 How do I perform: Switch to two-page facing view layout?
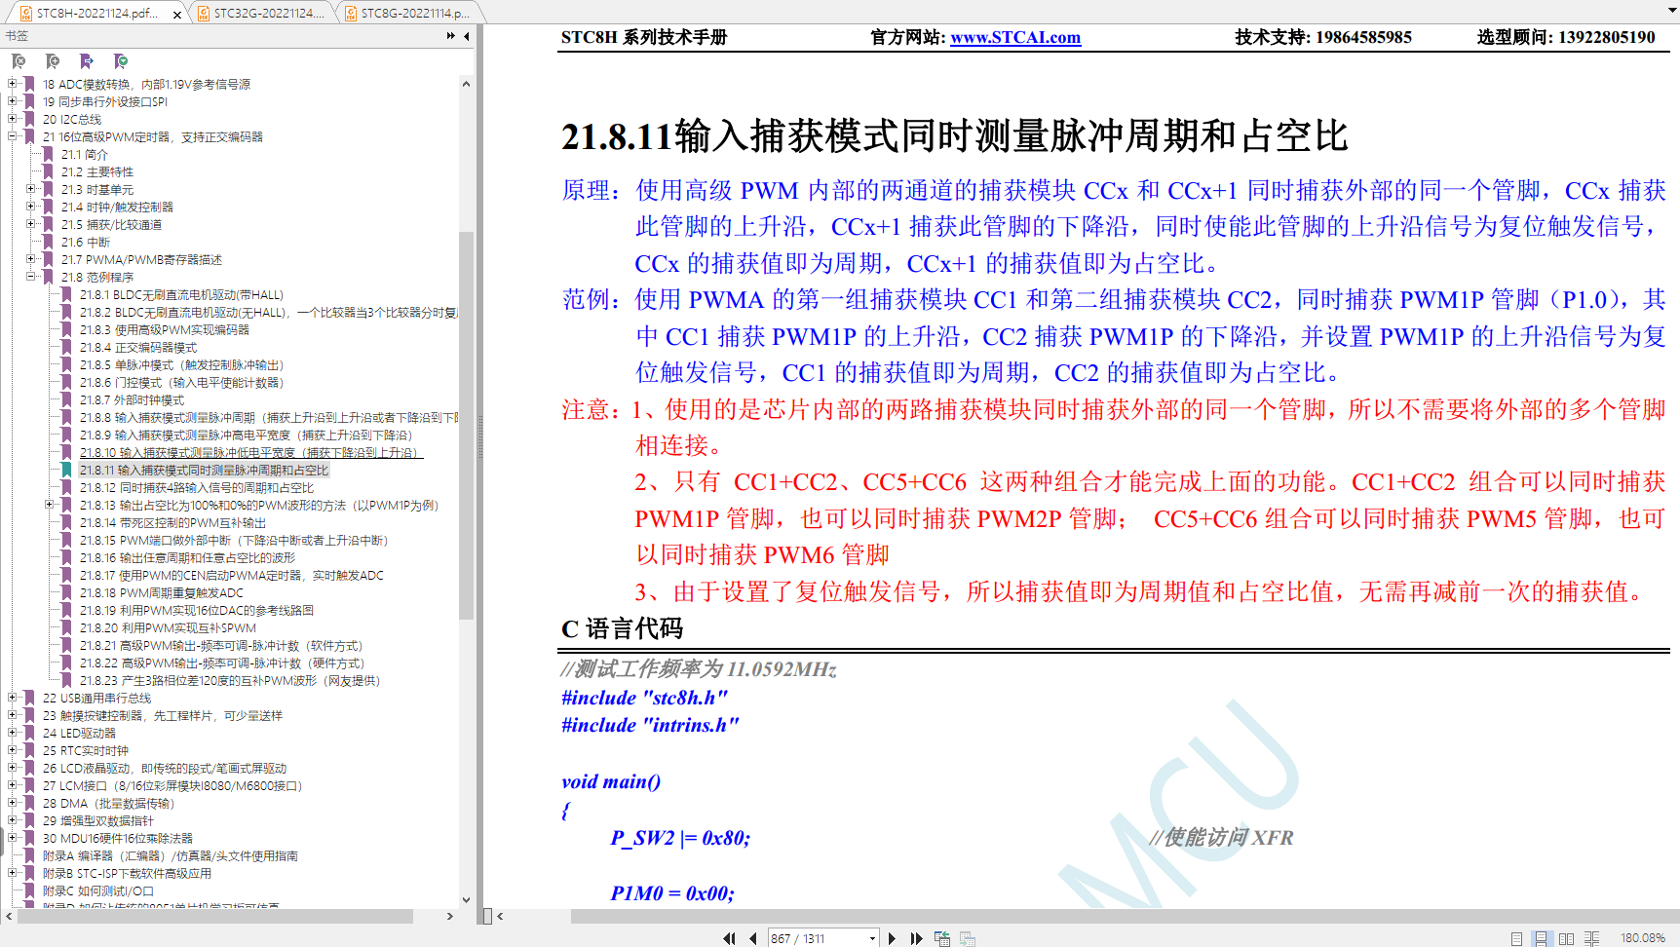(x=1566, y=938)
